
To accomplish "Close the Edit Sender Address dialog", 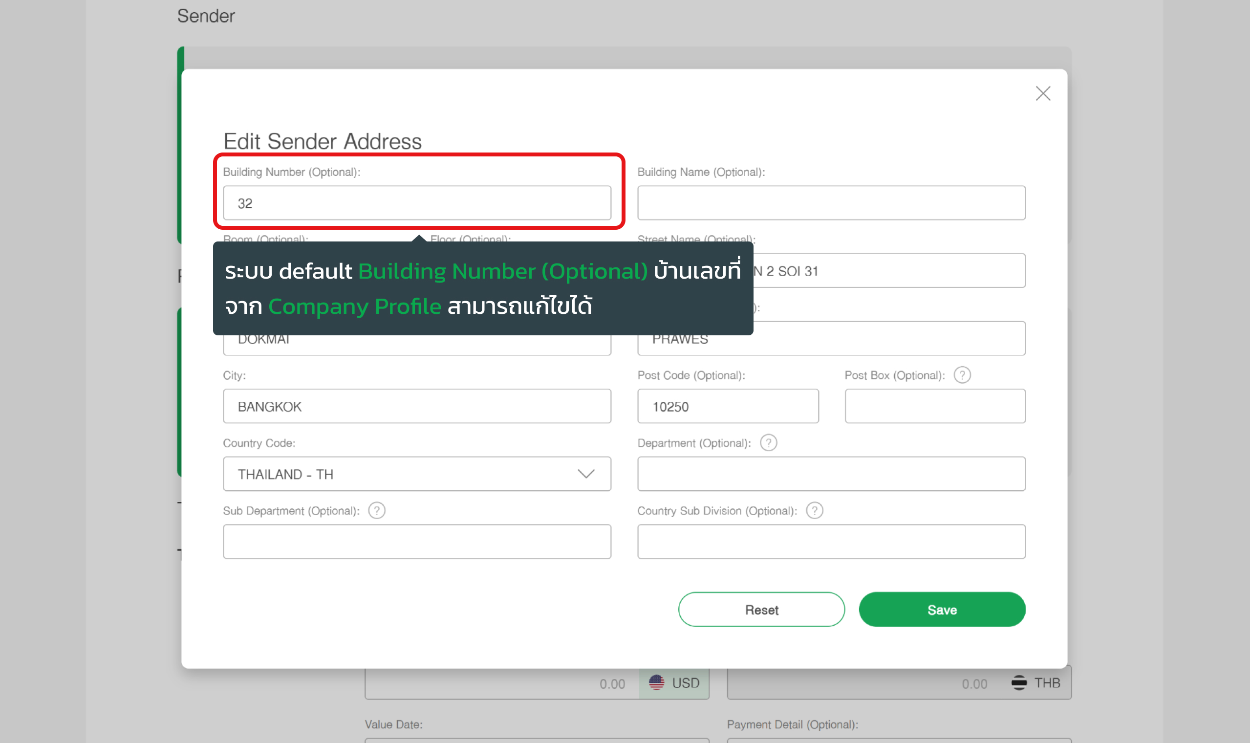I will pyautogui.click(x=1043, y=93).
